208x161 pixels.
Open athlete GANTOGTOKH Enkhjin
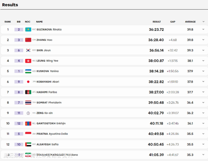point(51,123)
